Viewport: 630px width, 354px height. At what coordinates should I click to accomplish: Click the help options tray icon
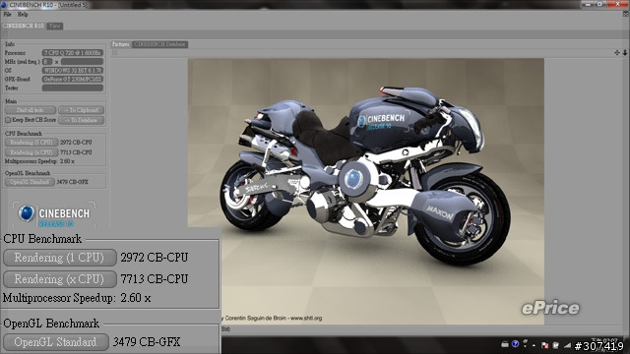(x=525, y=344)
